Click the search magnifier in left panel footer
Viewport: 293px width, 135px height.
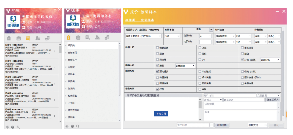click(18, 127)
